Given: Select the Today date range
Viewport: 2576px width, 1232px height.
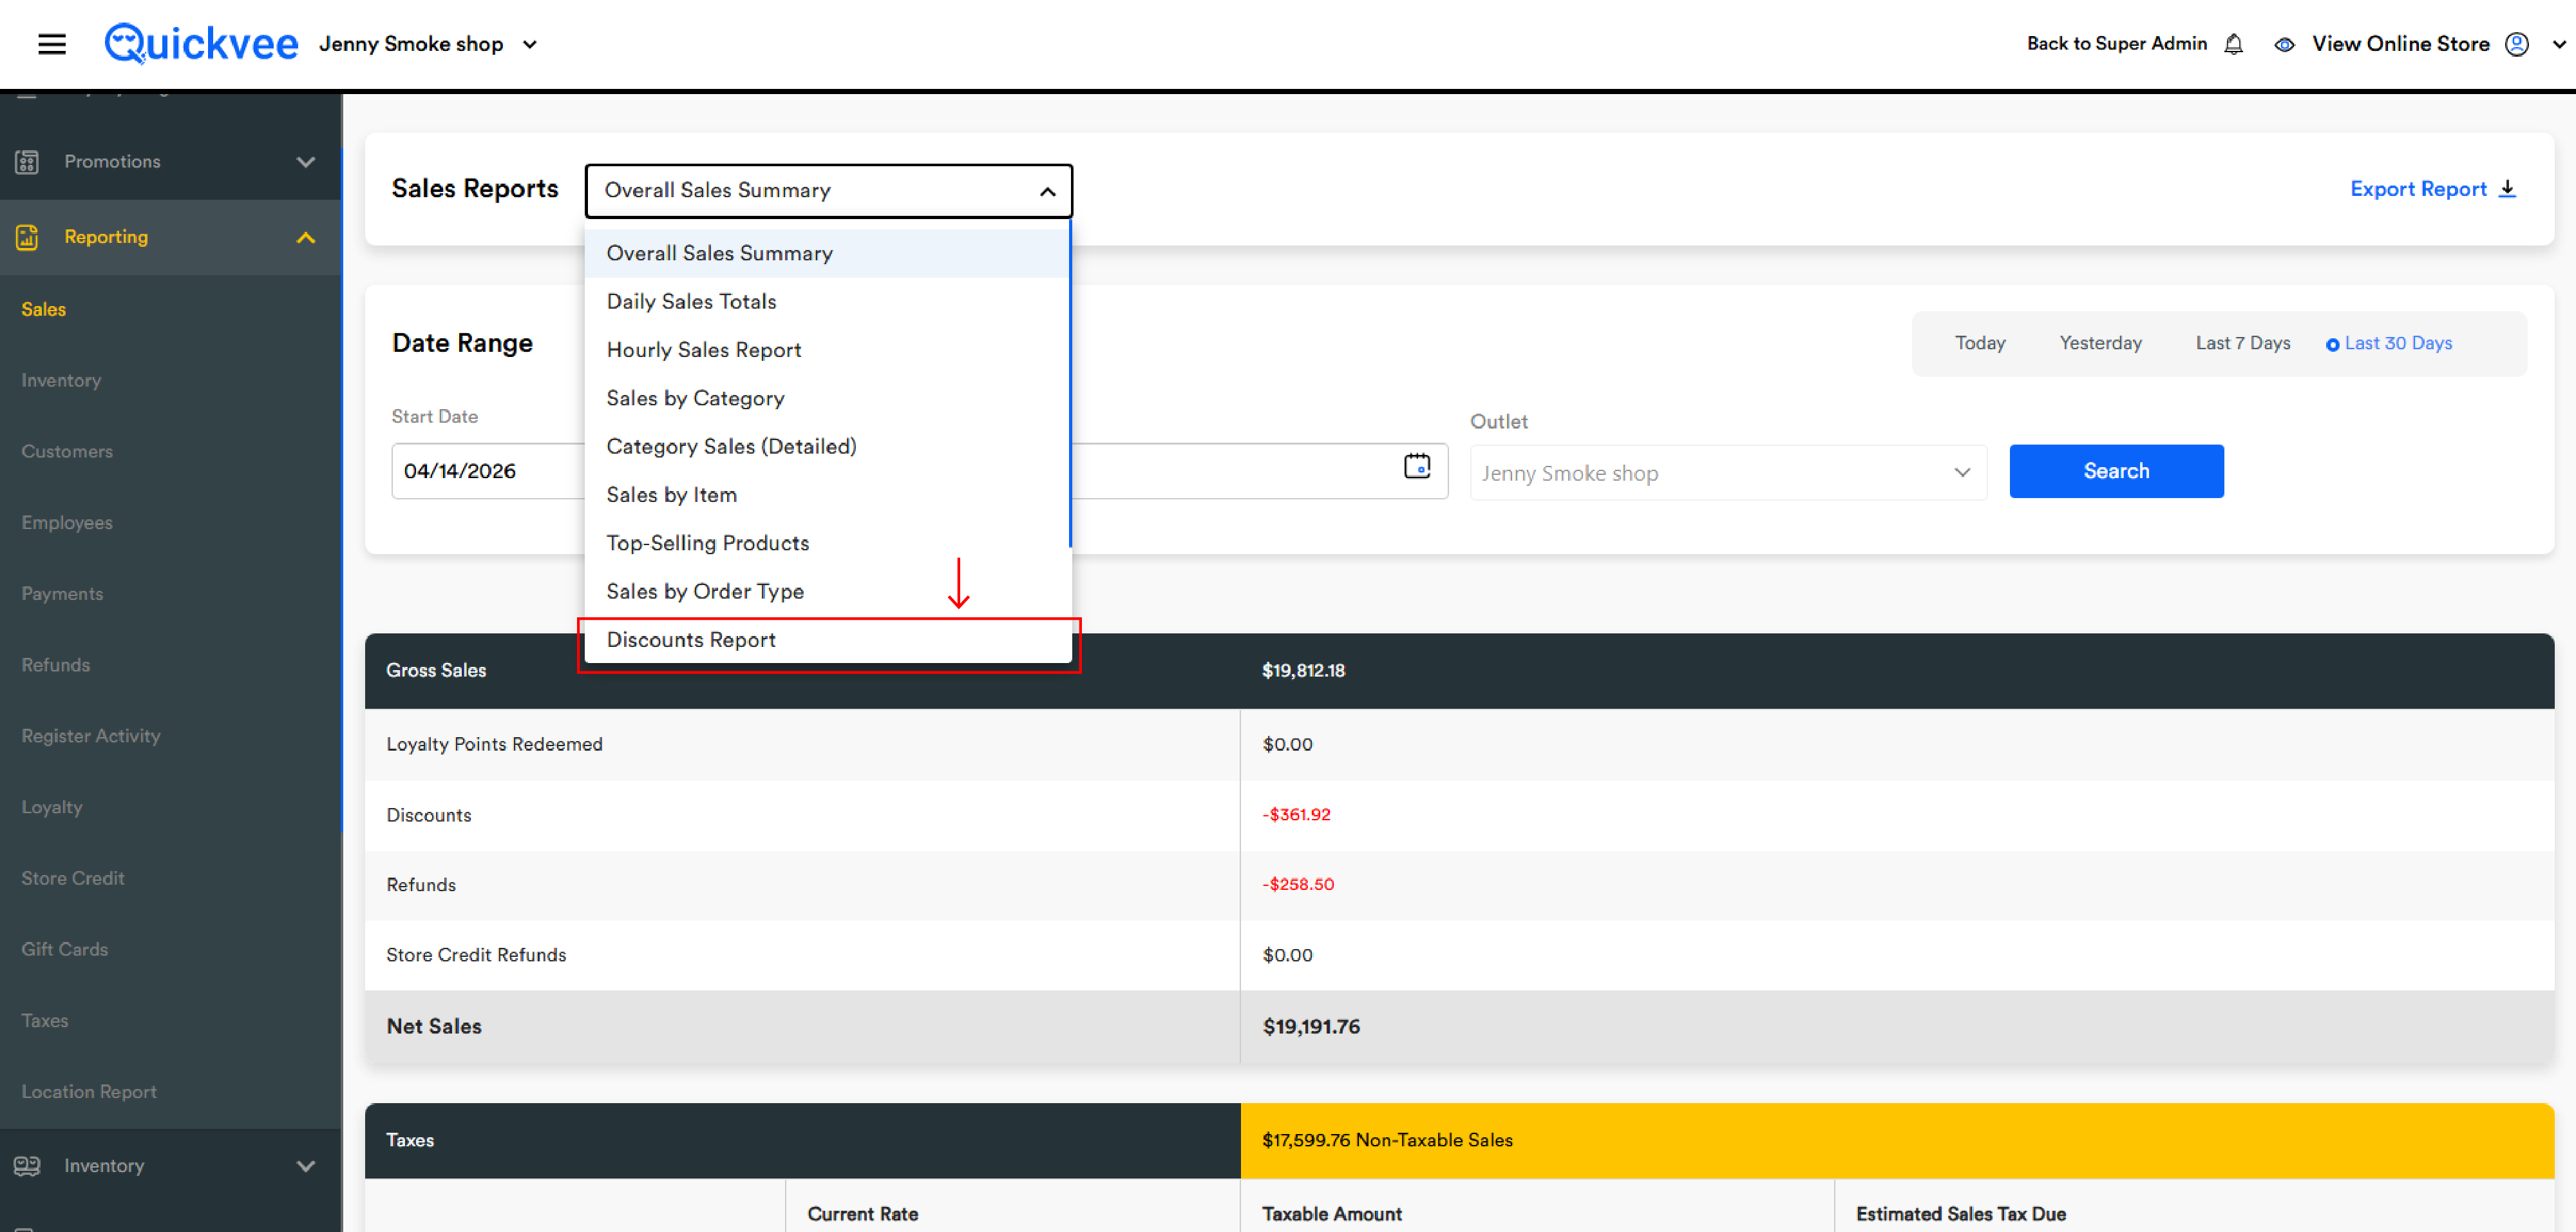Looking at the screenshot, I should tap(1980, 343).
